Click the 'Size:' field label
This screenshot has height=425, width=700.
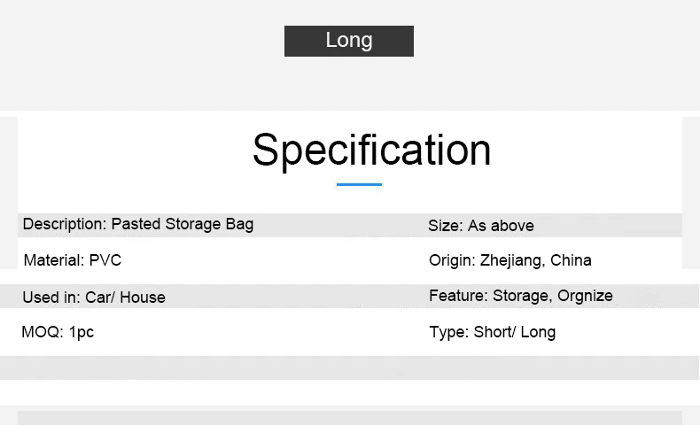446,226
